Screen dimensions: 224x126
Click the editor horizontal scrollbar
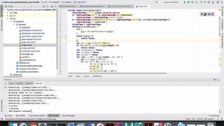[118, 73]
